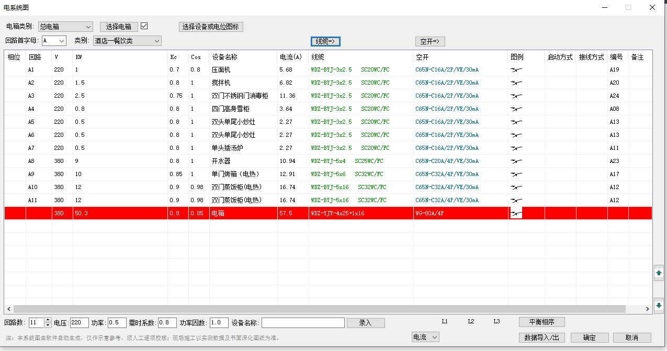The height and width of the screenshot is (351, 667).
Task: Click the 图例 column header
Action: click(526, 57)
